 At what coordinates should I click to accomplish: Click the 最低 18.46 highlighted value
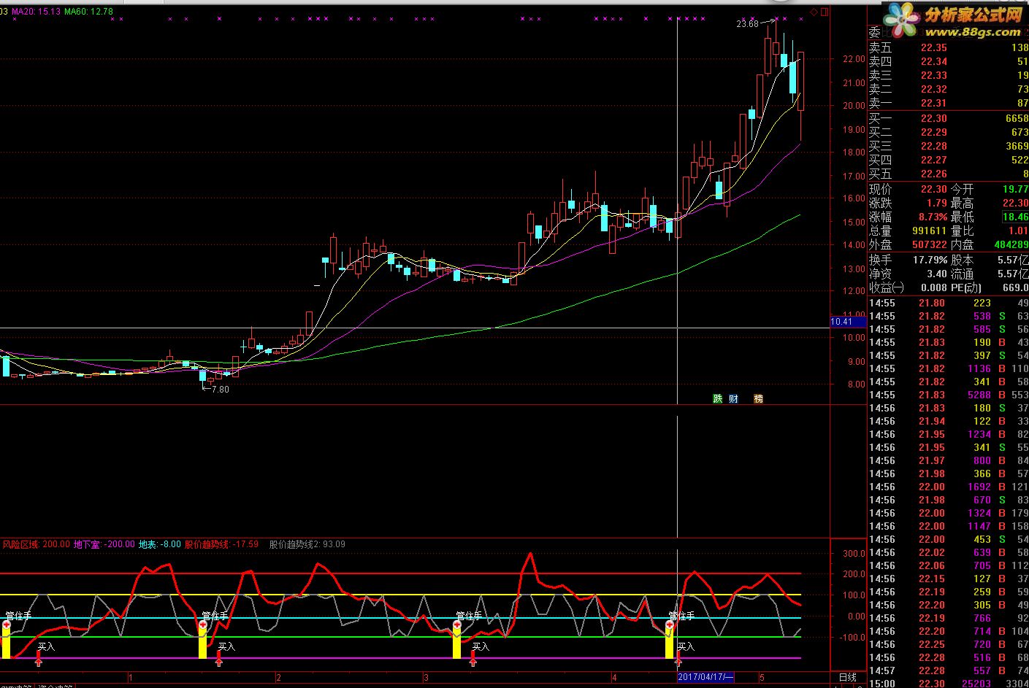click(1015, 217)
